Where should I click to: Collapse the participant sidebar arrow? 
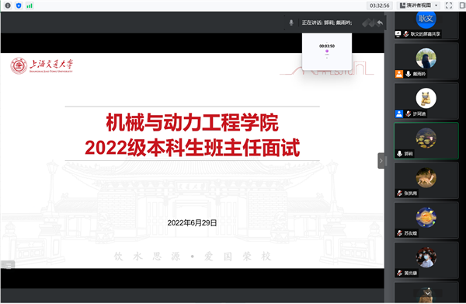[381, 161]
